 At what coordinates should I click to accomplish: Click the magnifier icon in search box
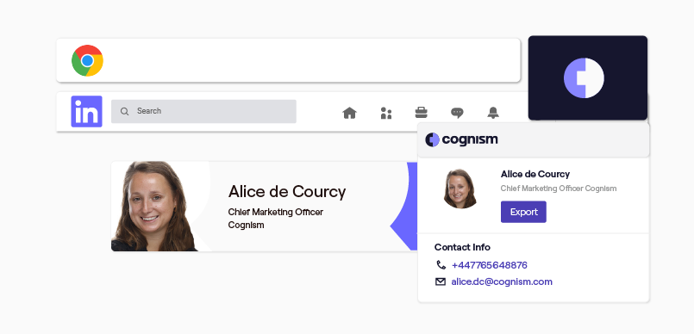(x=124, y=111)
